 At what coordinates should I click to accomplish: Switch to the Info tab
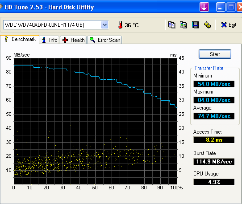click(x=49, y=40)
